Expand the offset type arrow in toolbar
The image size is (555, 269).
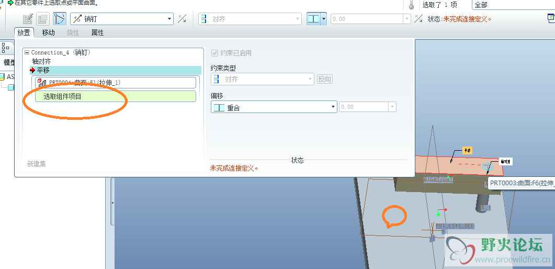pyautogui.click(x=323, y=19)
